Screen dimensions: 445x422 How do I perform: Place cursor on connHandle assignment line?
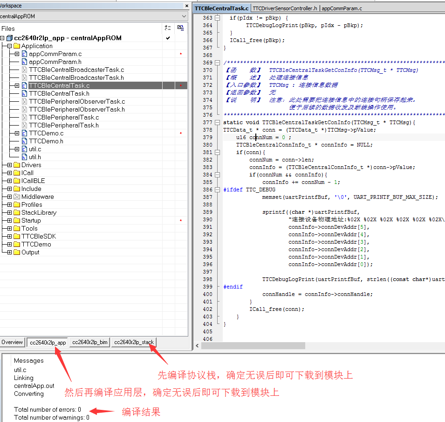click(317, 294)
